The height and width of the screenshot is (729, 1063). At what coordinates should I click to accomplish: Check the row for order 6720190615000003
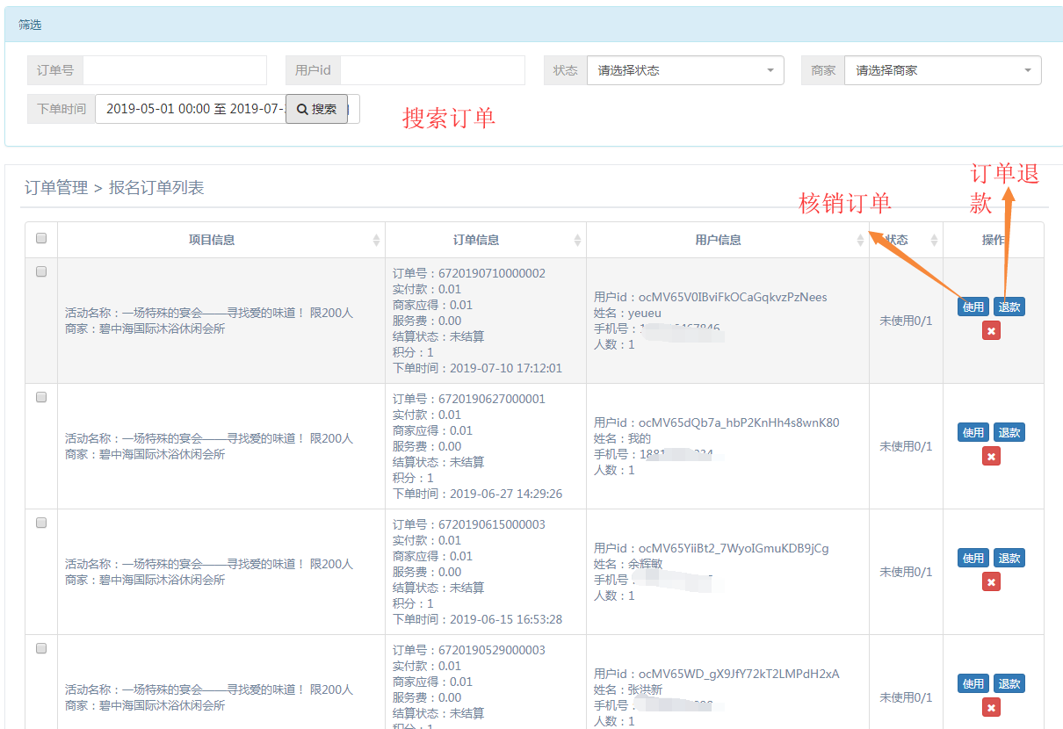click(41, 523)
